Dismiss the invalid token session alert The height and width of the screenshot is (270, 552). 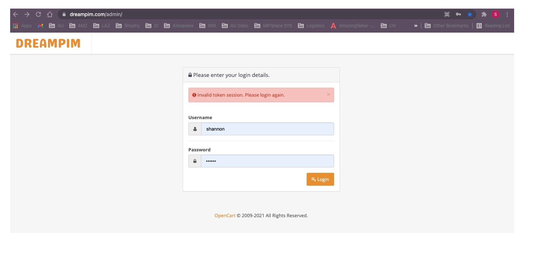coord(328,94)
